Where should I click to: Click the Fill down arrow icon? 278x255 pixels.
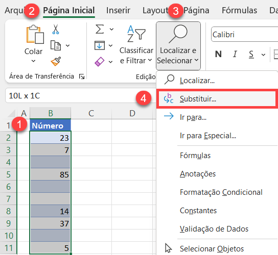pyautogui.click(x=100, y=45)
